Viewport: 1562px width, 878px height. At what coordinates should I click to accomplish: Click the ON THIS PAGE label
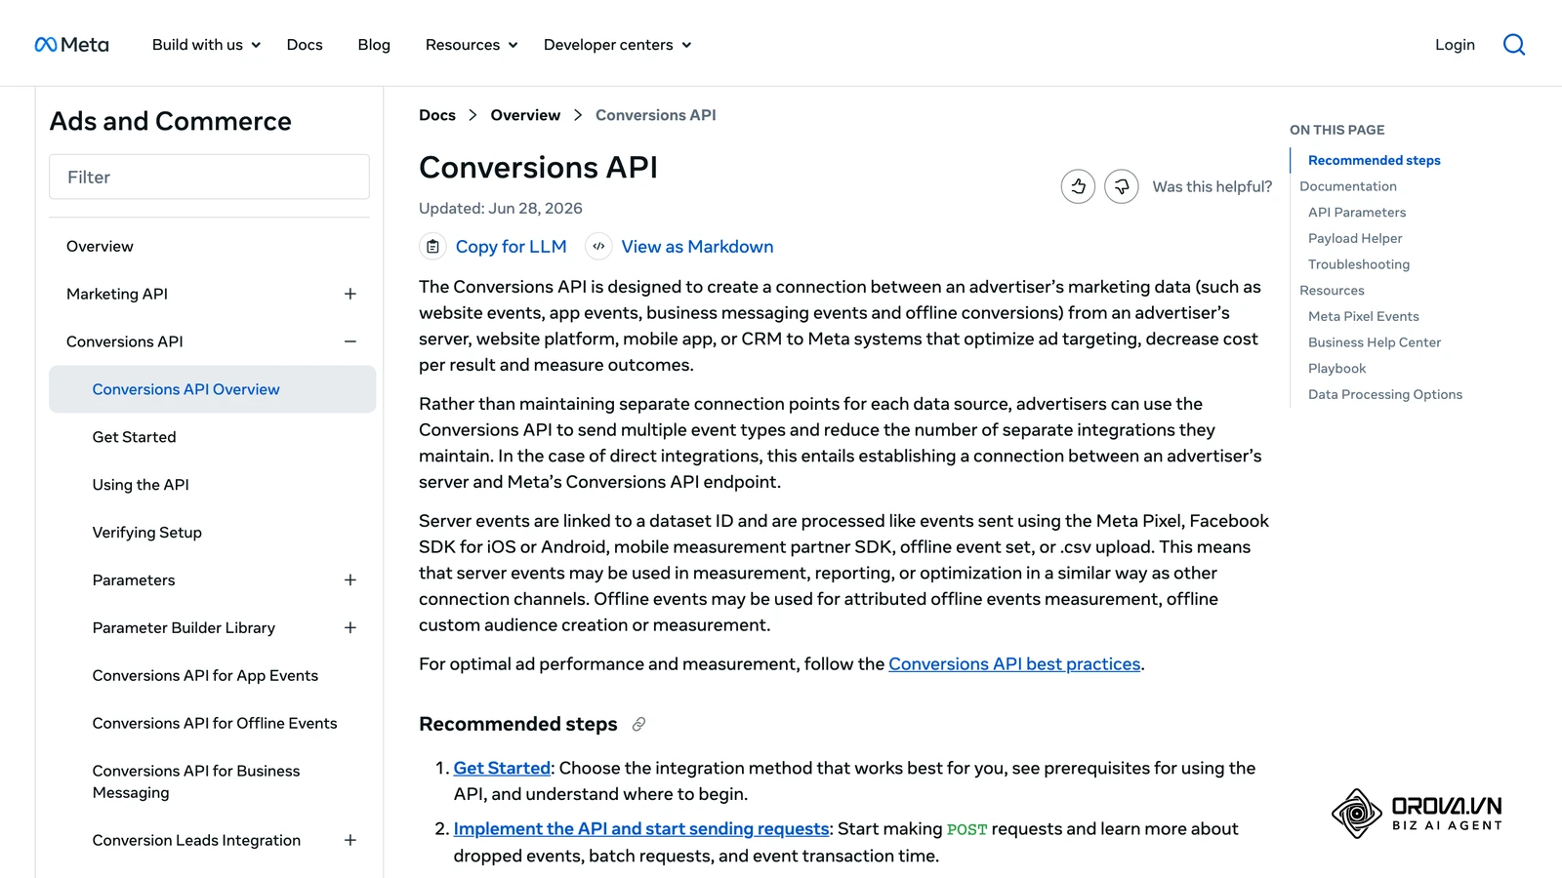pos(1337,130)
